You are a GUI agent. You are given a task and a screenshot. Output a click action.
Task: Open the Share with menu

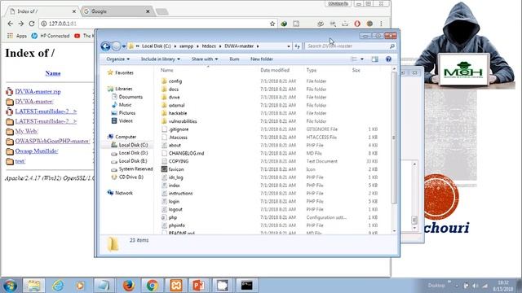(x=205, y=59)
